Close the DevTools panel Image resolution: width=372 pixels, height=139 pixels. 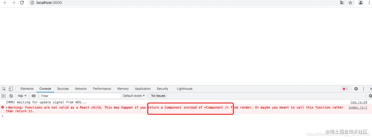[x=371, y=89]
